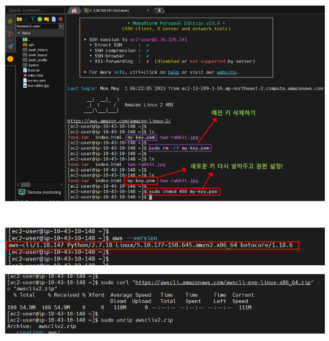This screenshot has width=329, height=341.
Task: Sort files by the Name column header
Action: pos(40,33)
